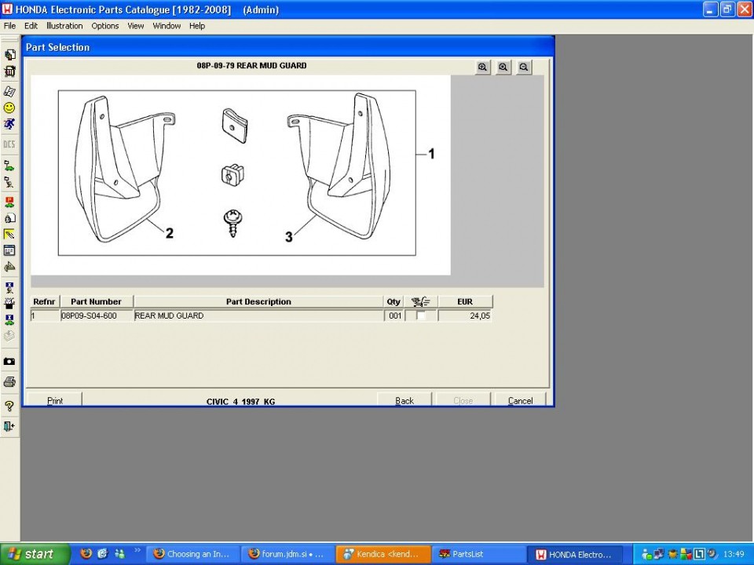Click the Refnr column header
754x565 pixels.
[x=44, y=301]
